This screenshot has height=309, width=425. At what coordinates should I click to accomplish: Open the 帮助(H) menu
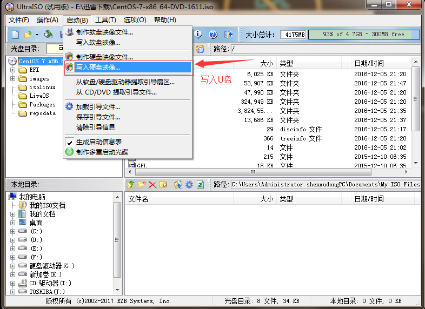[x=165, y=20]
